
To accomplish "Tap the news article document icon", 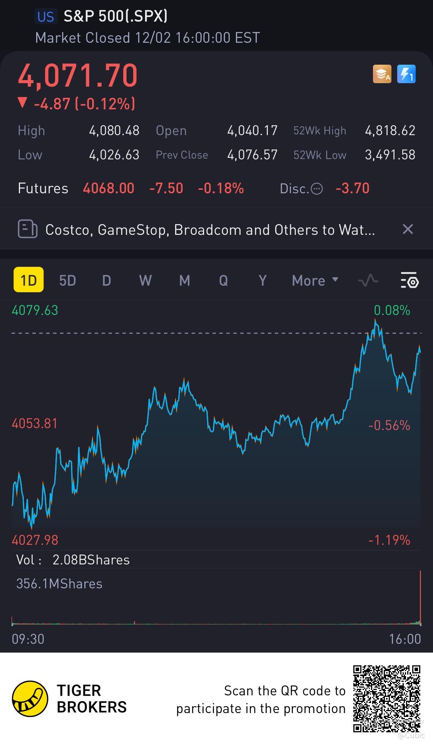I will [x=28, y=229].
